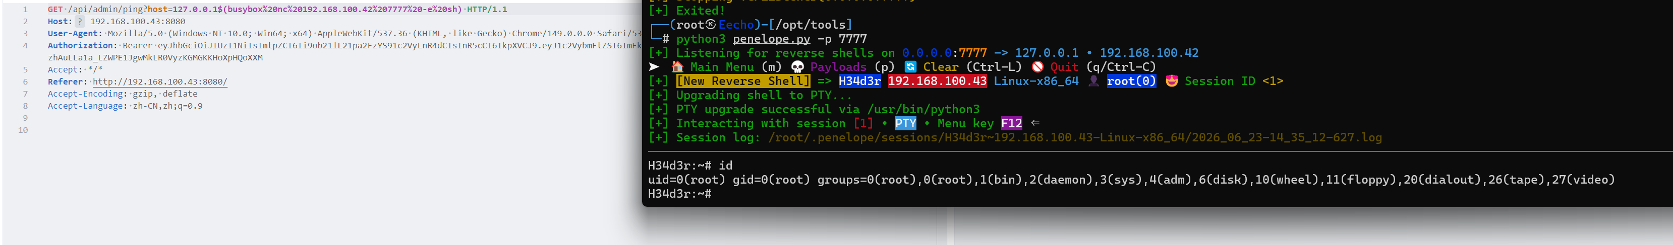Viewport: 1673px width, 245px height.
Task: Click the /api/admin/ping path with host parameter
Action: click(265, 10)
